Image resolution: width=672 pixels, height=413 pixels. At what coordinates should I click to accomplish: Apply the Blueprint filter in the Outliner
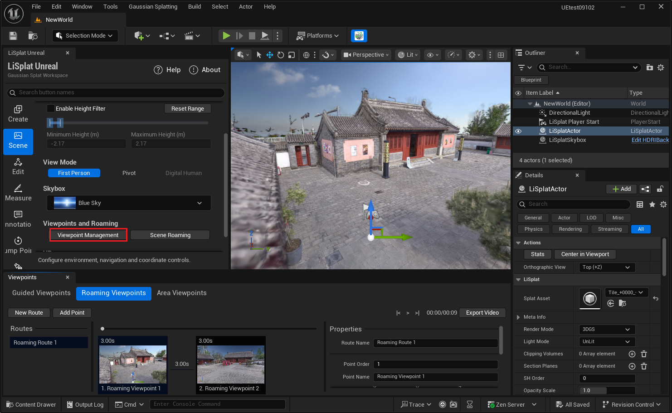[x=531, y=80]
